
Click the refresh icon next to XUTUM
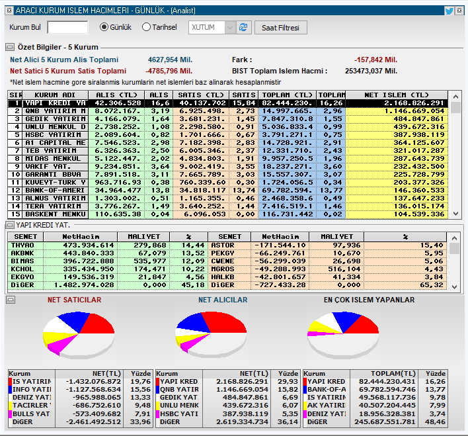(243, 28)
